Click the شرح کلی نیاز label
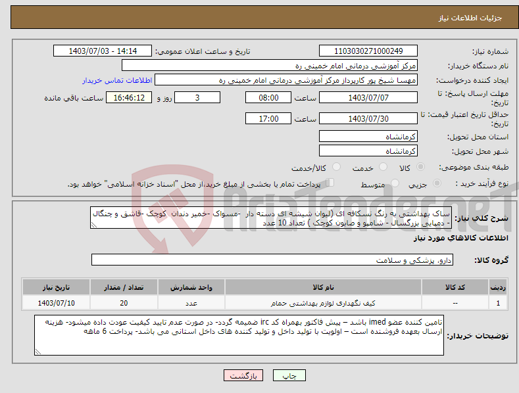The height and width of the screenshot is (393, 519). 482,218
